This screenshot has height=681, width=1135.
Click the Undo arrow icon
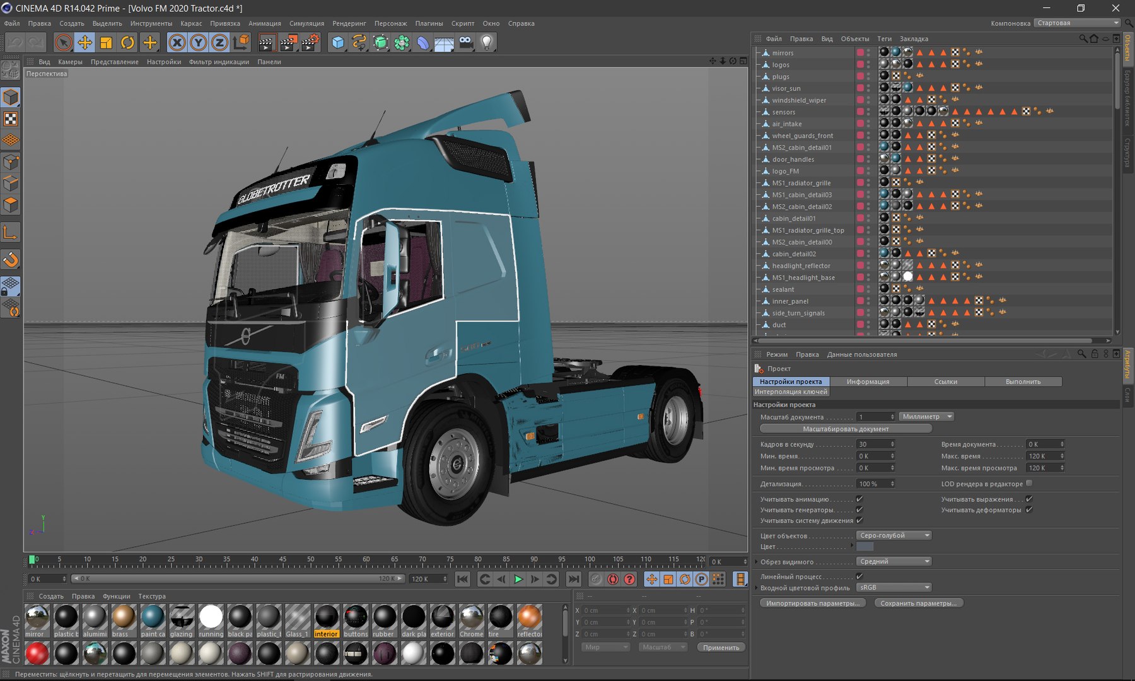[x=16, y=43]
